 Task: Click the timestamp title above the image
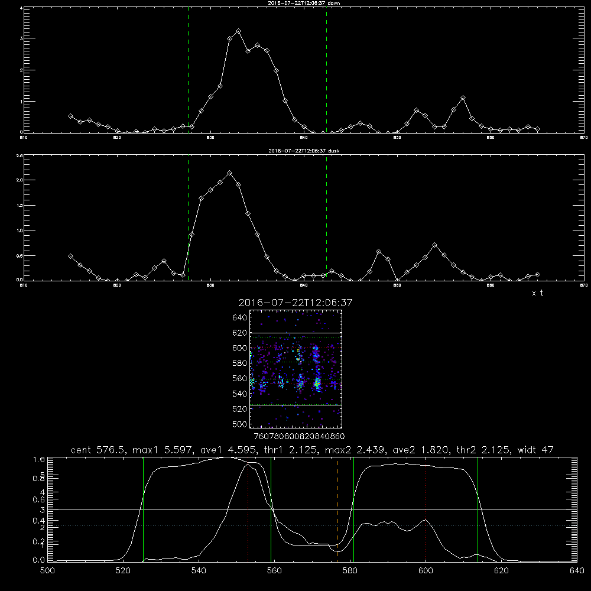click(295, 303)
